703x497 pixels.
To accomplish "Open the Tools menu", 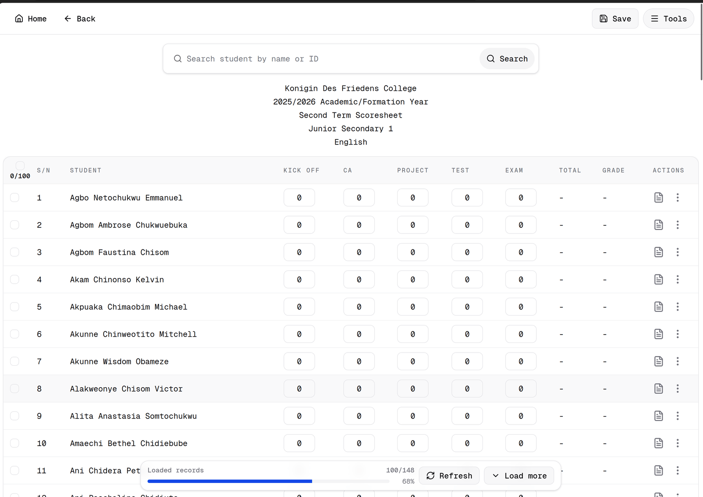I will (x=668, y=19).
